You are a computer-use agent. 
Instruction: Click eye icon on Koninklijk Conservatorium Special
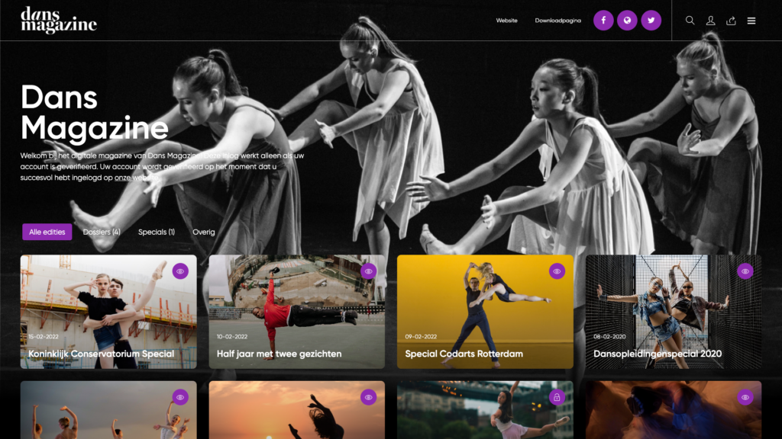coord(180,271)
